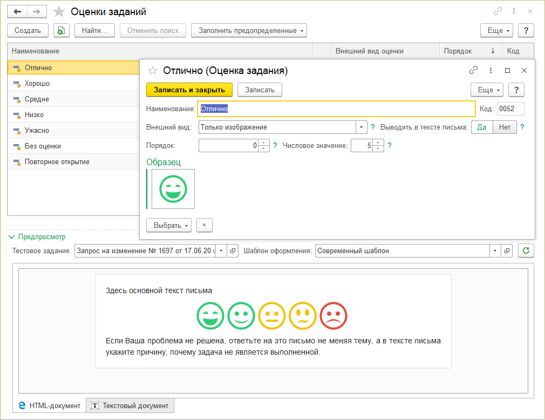Open the Выбрать dropdown button
545x420 pixels.
click(x=169, y=225)
